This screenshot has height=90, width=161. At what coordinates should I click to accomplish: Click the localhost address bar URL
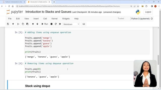[x=69, y=6]
